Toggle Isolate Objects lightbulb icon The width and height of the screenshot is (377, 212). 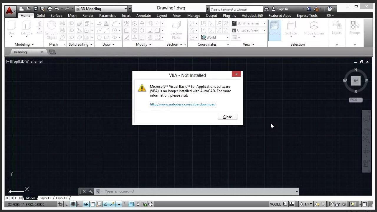352,204
